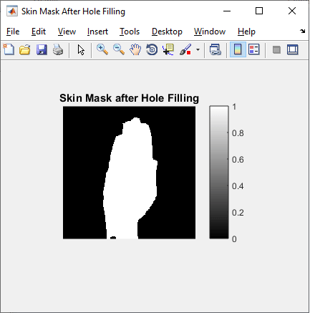Open the Edit menu

(39, 32)
